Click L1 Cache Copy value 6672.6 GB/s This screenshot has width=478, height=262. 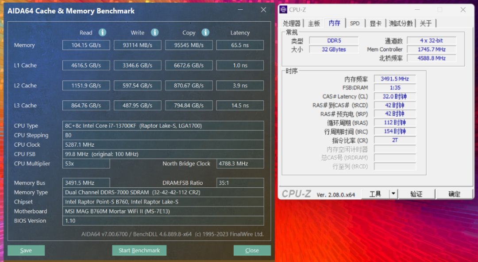coord(189,65)
